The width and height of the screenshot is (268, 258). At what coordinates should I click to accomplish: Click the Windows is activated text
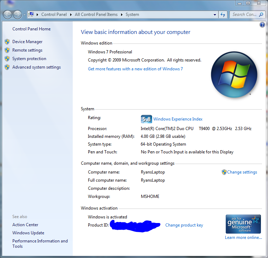click(107, 217)
